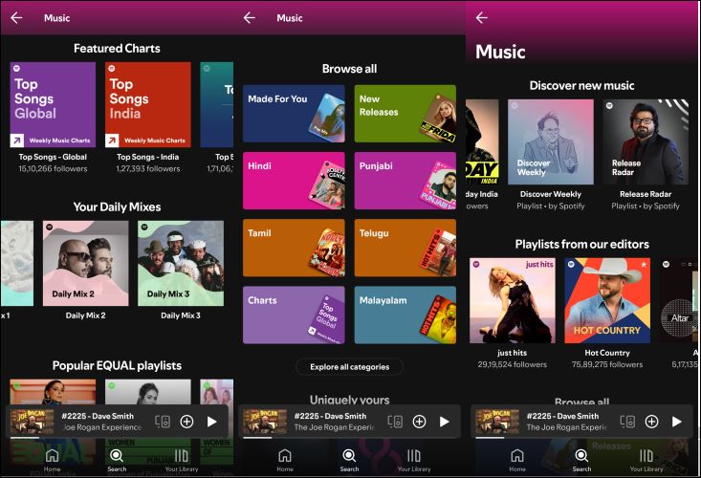Open just hits playlist cover

click(x=513, y=300)
